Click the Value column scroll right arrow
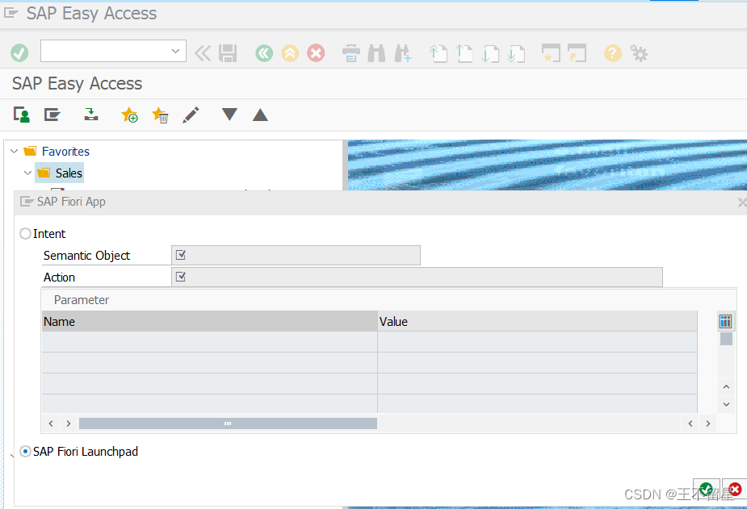 [708, 423]
